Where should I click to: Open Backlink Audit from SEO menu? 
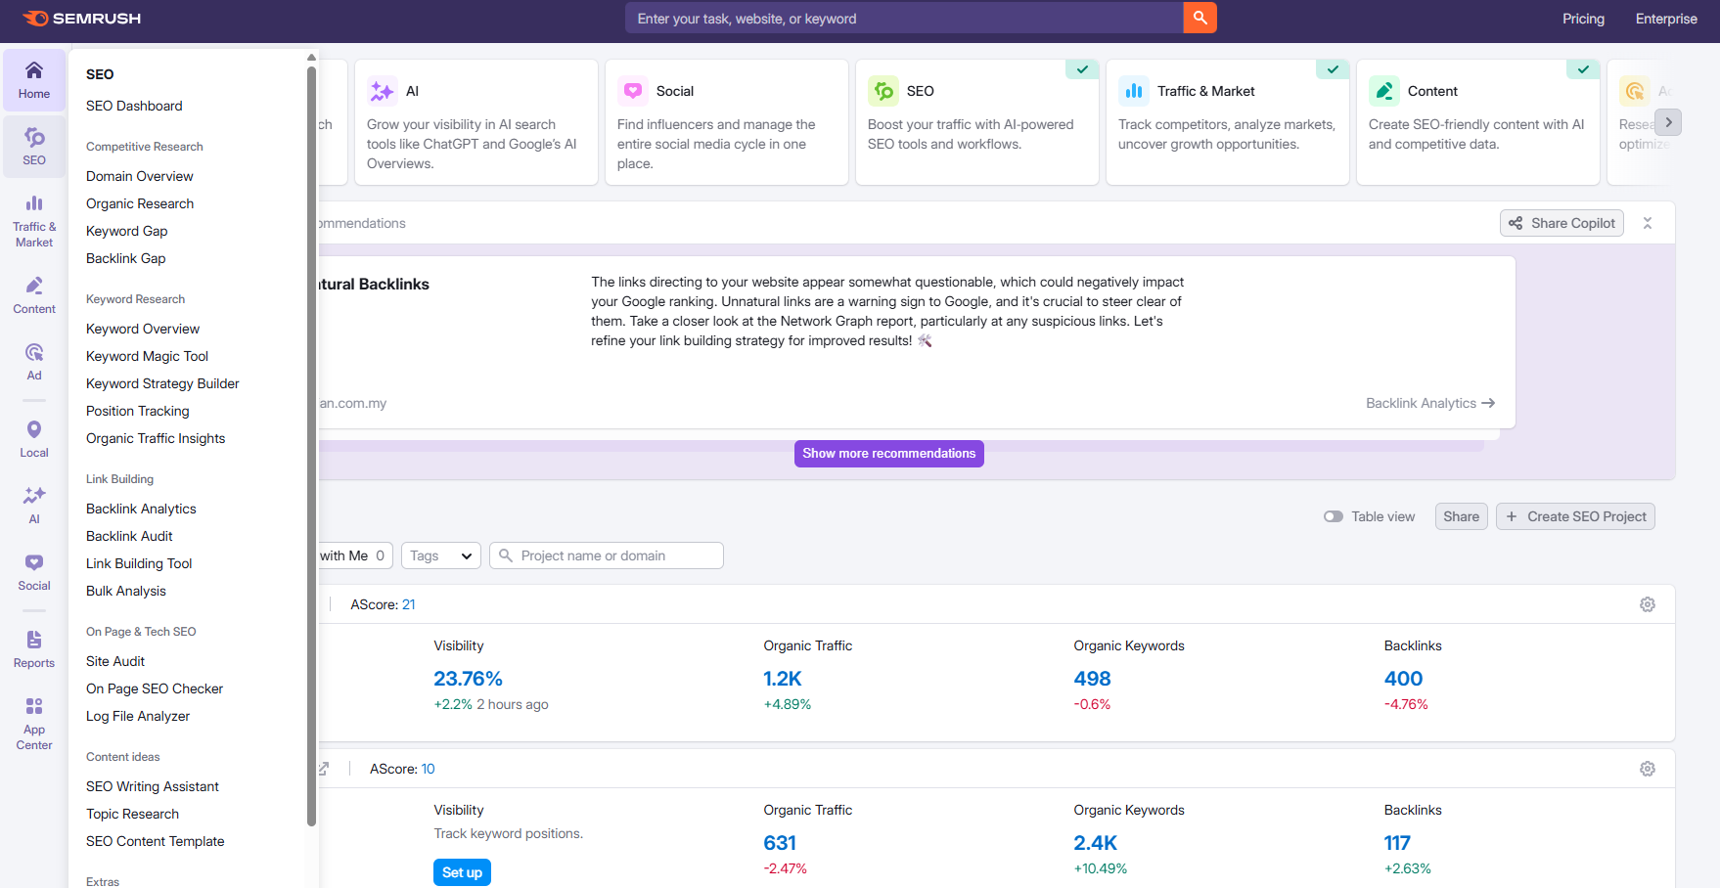tap(129, 536)
